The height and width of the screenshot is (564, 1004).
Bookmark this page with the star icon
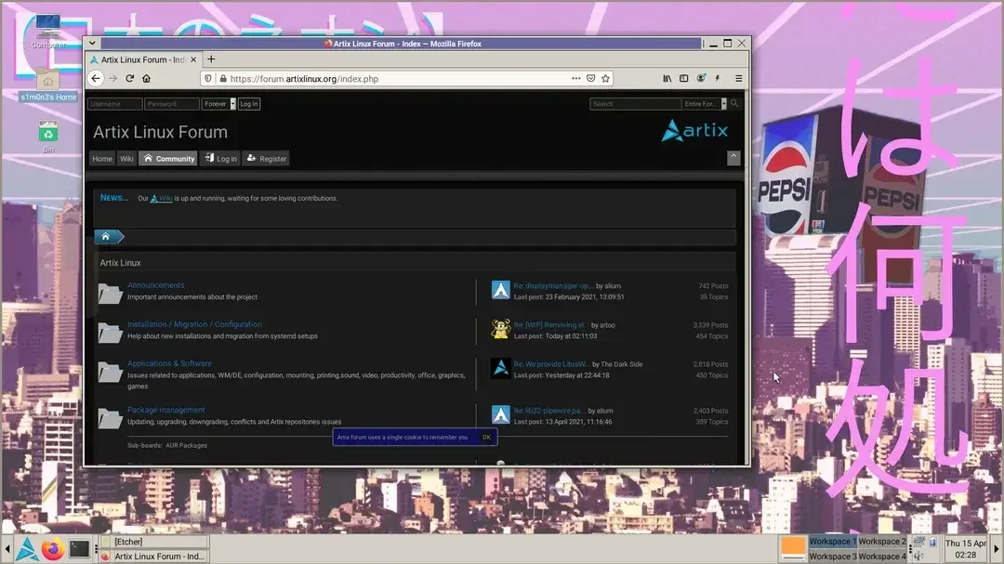[606, 79]
